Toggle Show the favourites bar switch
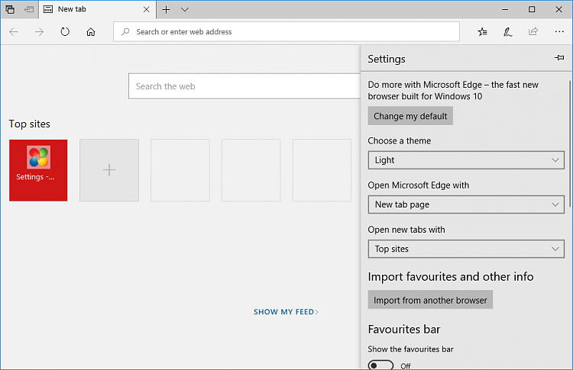Image resolution: width=573 pixels, height=370 pixels. click(380, 365)
